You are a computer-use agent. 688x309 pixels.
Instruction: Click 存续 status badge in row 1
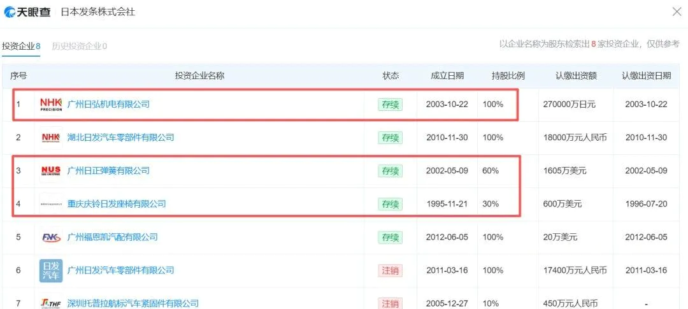(x=390, y=104)
